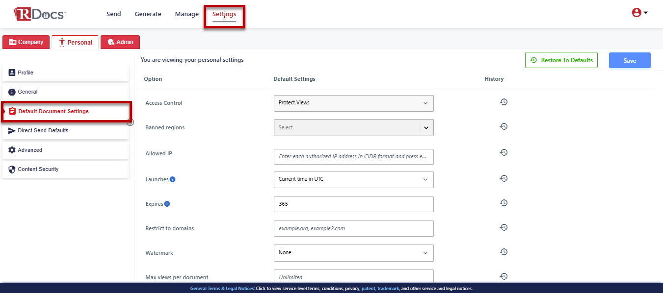The width and height of the screenshot is (663, 293).
Task: Open the Manage menu
Action: click(x=186, y=14)
